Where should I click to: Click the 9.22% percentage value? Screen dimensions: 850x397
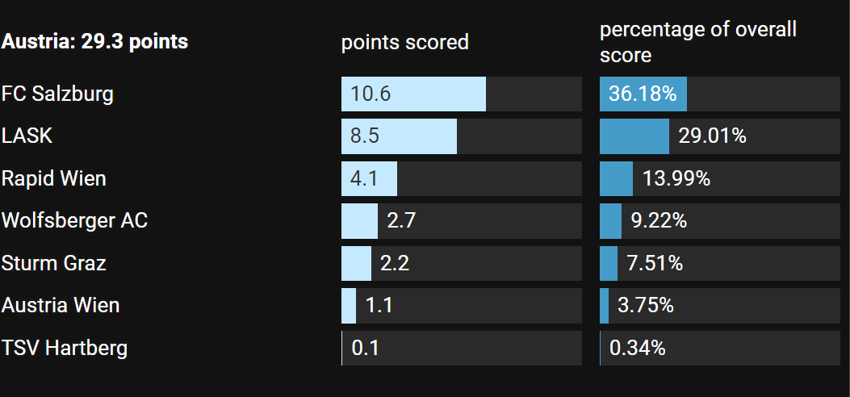pyautogui.click(x=659, y=220)
